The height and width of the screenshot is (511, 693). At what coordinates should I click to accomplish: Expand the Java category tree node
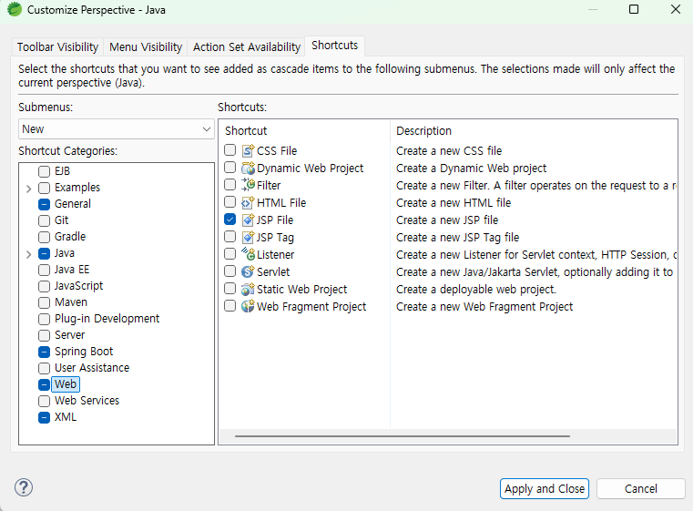(29, 254)
